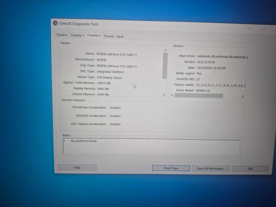This screenshot has width=276, height=207.
Task: Click Device Type value Full Display Device
Action: click(109, 77)
